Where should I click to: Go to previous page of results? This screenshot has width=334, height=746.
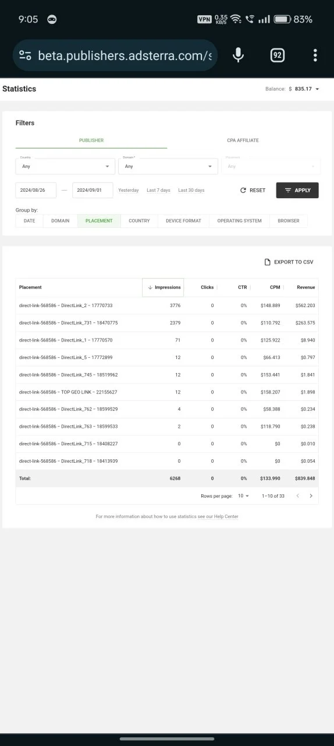coord(298,496)
